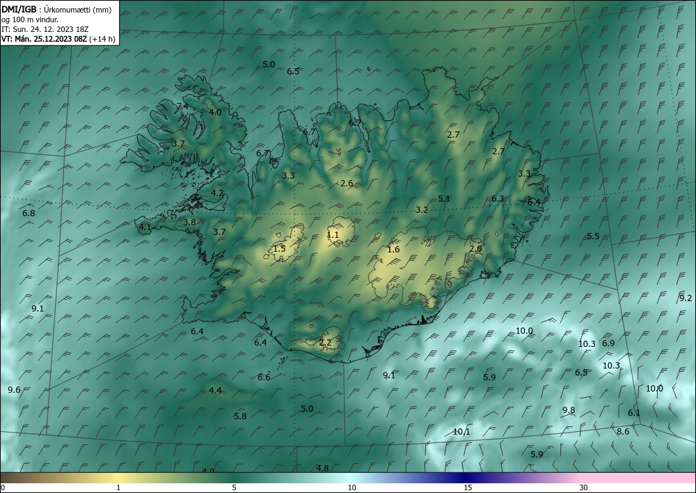Select the 6.8 value over the western ocean

tap(29, 213)
